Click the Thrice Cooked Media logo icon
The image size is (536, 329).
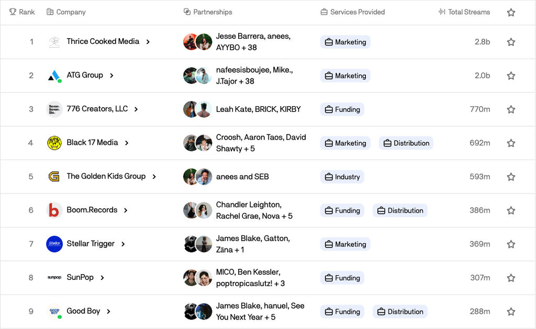54,42
